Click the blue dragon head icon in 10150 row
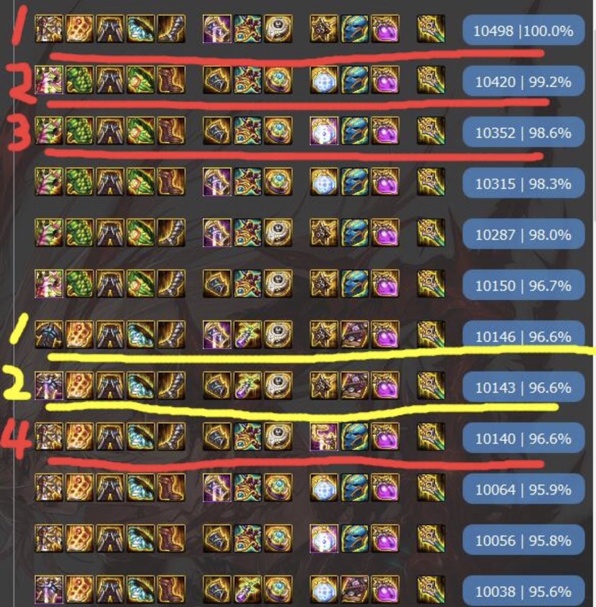596x607 pixels. pos(354,284)
